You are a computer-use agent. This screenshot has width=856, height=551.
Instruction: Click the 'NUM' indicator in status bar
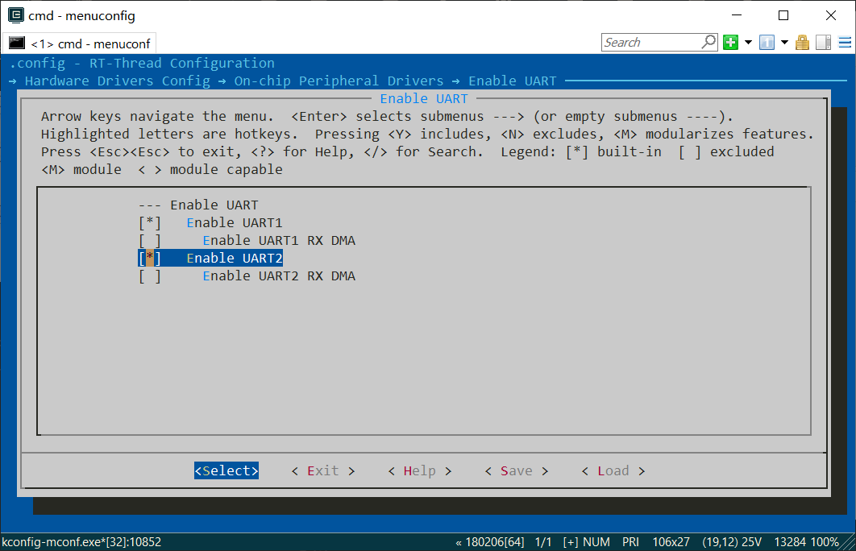tap(596, 542)
